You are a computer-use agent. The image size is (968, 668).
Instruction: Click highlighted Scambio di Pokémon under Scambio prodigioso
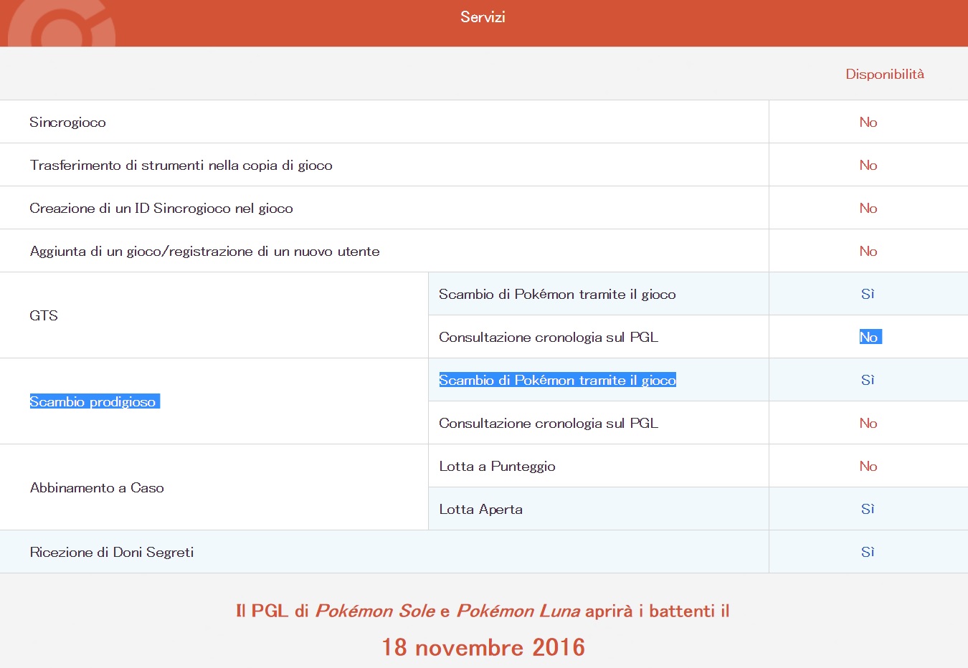(x=557, y=380)
